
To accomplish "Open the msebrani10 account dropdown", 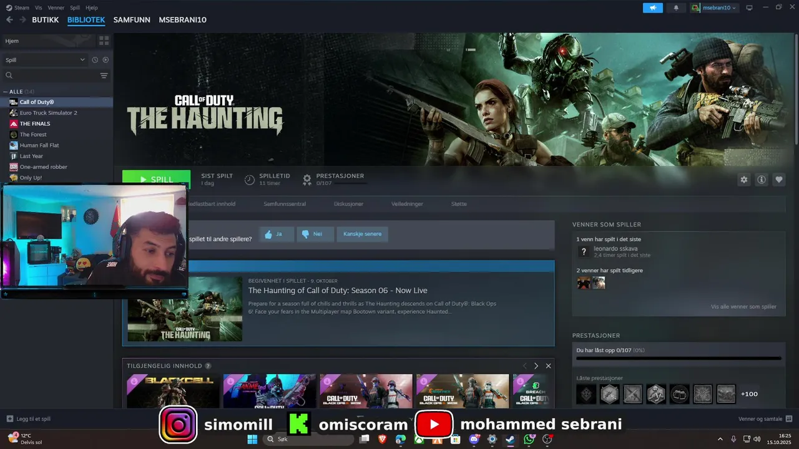I will click(x=714, y=7).
